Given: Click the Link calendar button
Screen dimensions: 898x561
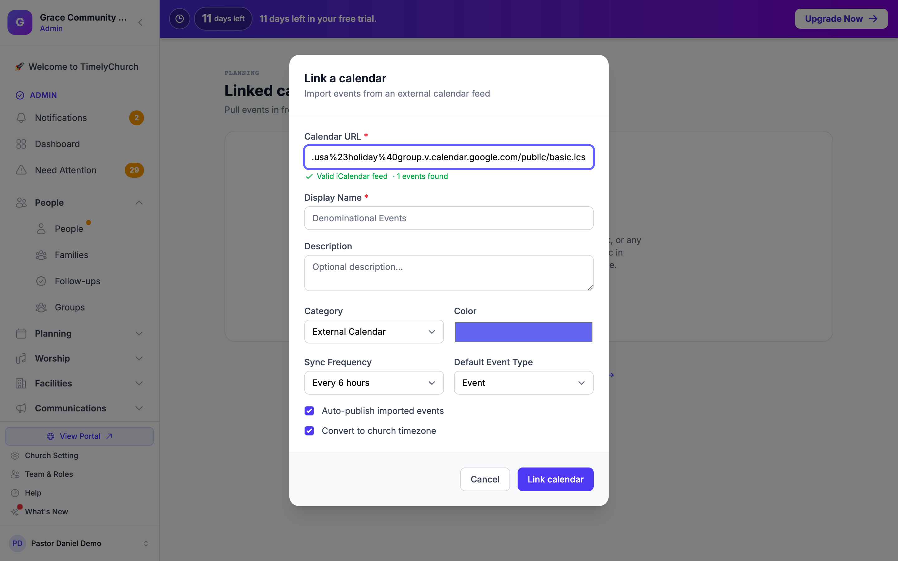Looking at the screenshot, I should point(556,479).
